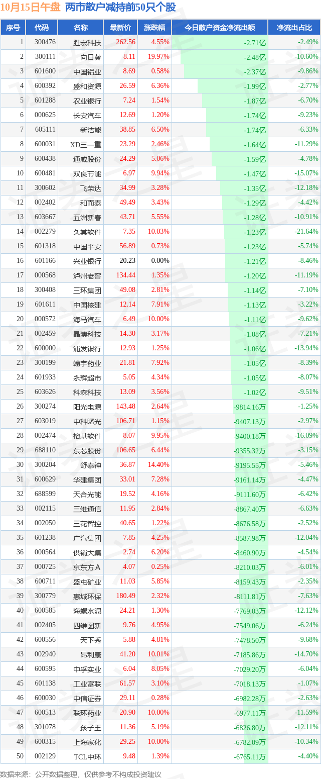Select stock name 华建集团
The width and height of the screenshot is (321, 779).
(87, 479)
